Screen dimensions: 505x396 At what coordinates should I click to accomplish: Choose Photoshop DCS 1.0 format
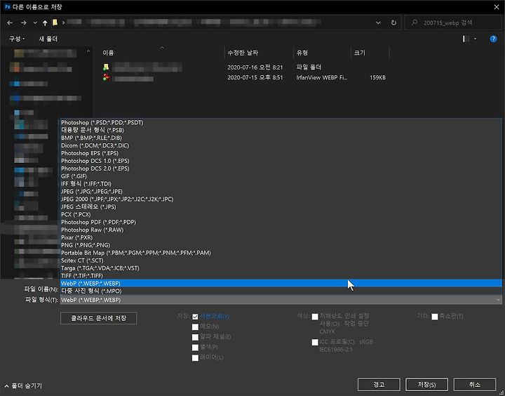tap(281, 161)
